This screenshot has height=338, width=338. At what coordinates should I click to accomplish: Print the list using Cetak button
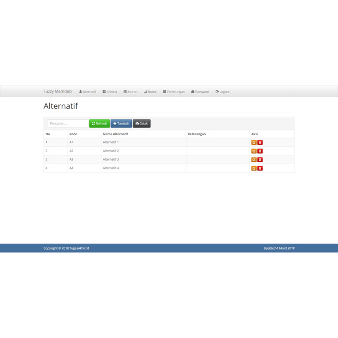click(141, 124)
